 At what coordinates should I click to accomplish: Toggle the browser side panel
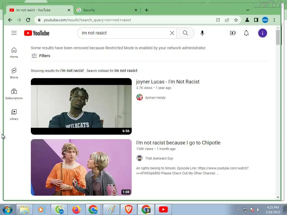256,20
